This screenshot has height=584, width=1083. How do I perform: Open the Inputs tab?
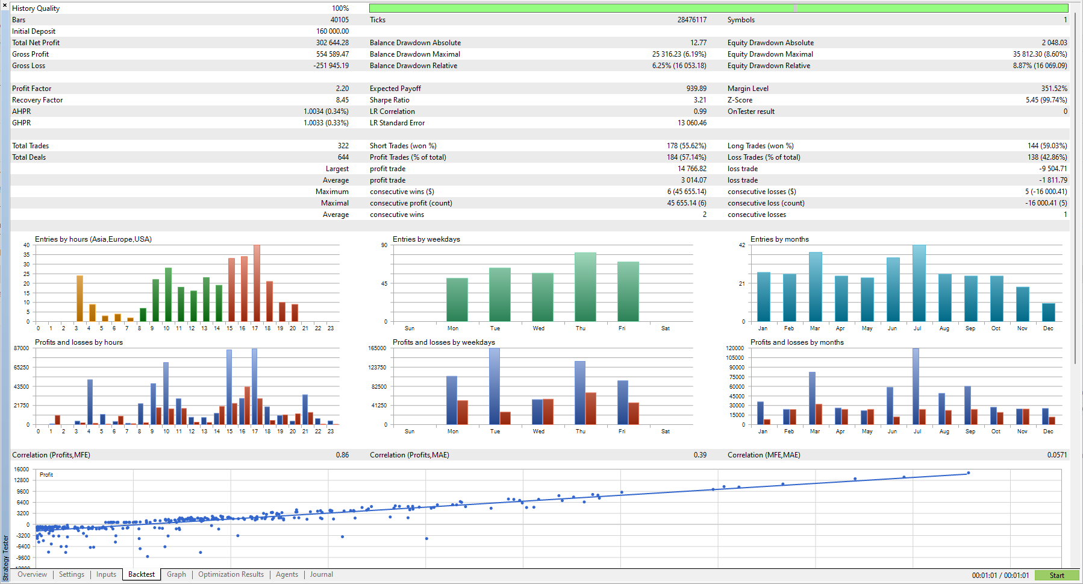106,574
